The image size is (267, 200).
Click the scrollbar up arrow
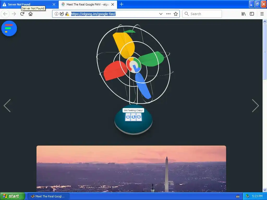pyautogui.click(x=265, y=21)
